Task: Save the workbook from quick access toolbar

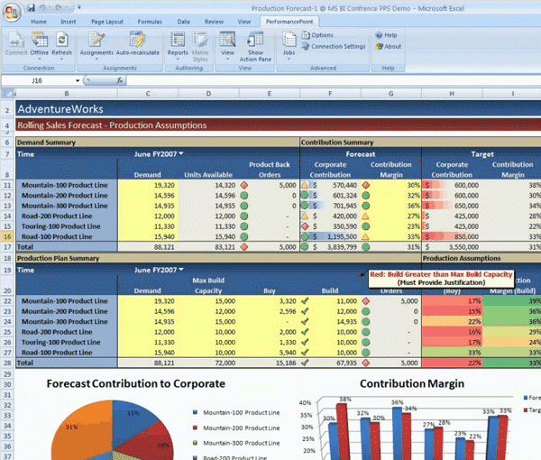Action: tap(31, 7)
